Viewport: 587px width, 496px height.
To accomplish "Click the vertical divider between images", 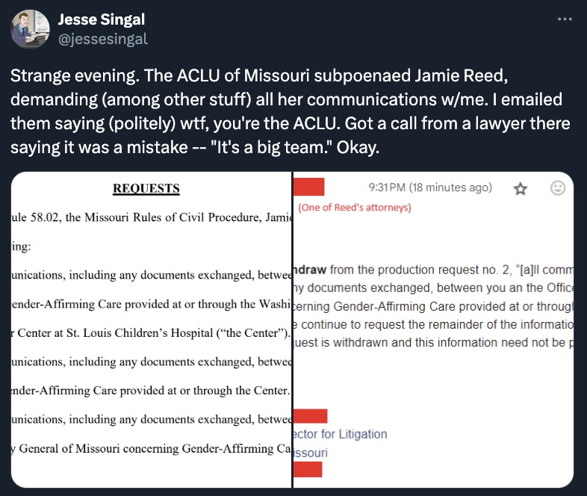I will 292,329.
